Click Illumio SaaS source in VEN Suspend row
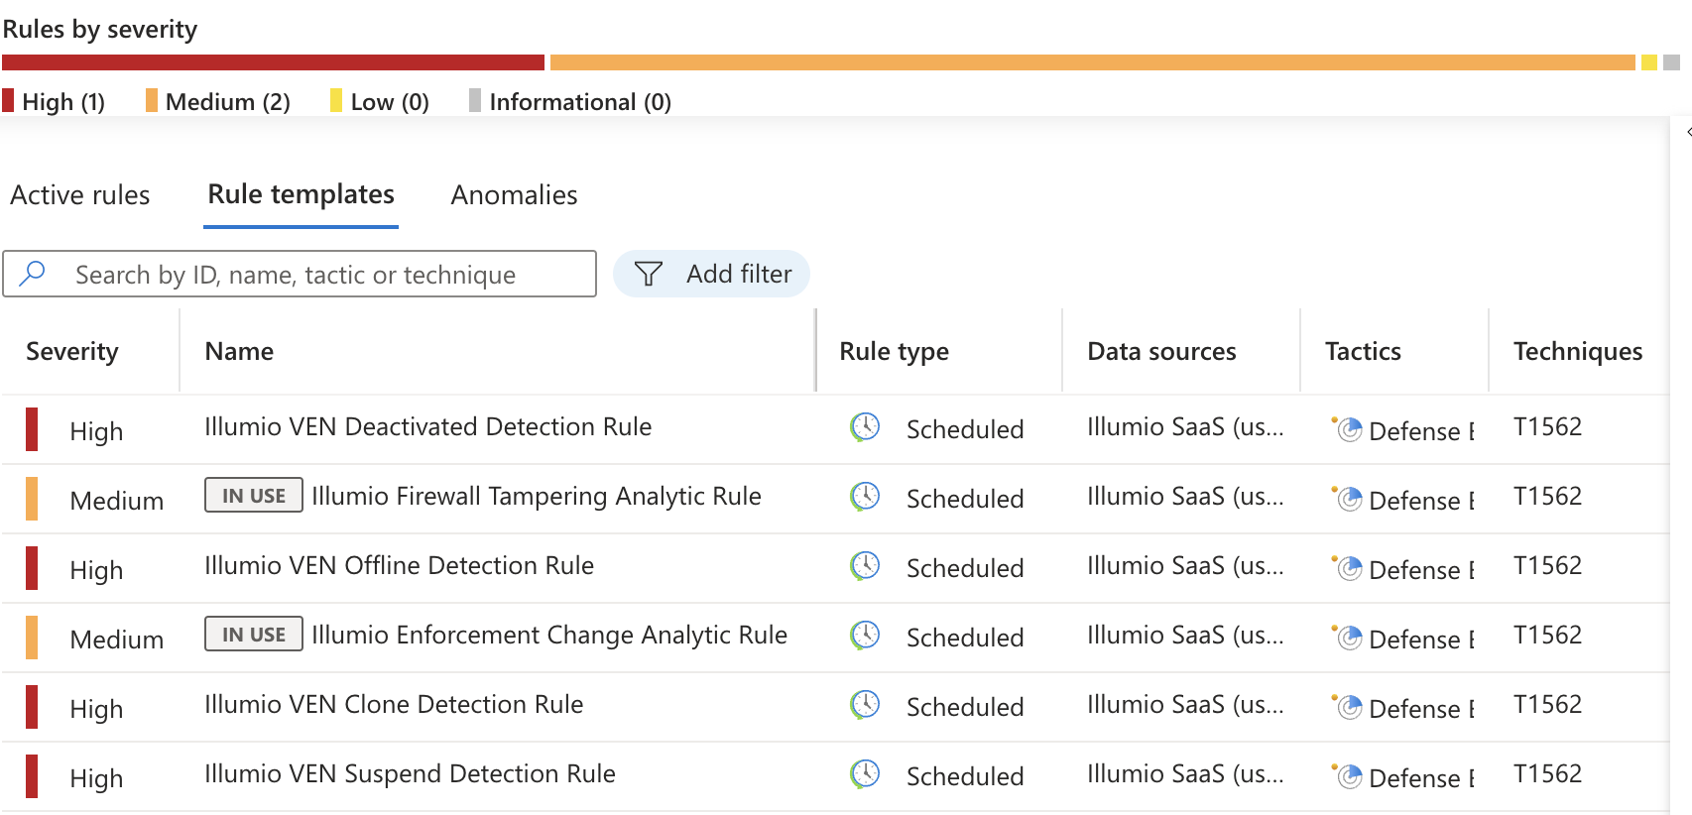 click(1185, 773)
